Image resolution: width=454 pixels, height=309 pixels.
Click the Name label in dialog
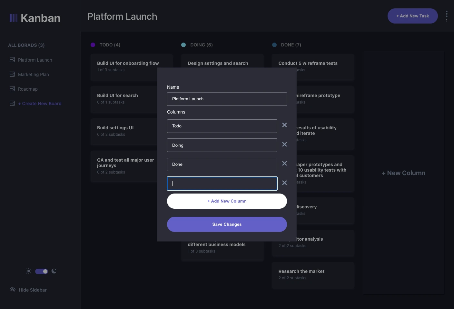pyautogui.click(x=173, y=87)
